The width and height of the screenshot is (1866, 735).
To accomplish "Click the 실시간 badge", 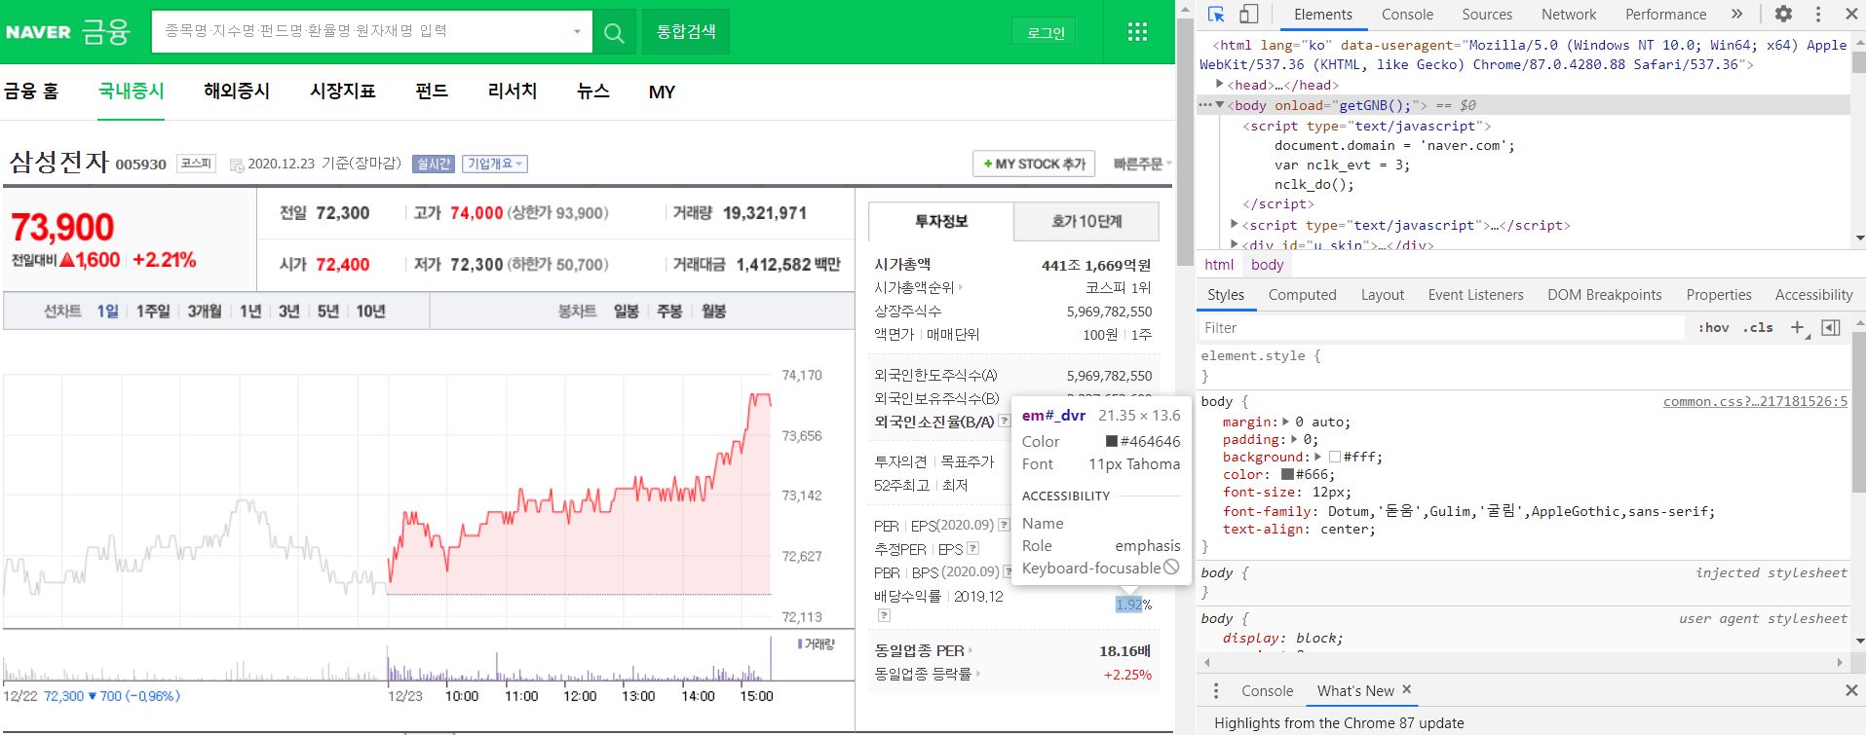I will pos(434,164).
